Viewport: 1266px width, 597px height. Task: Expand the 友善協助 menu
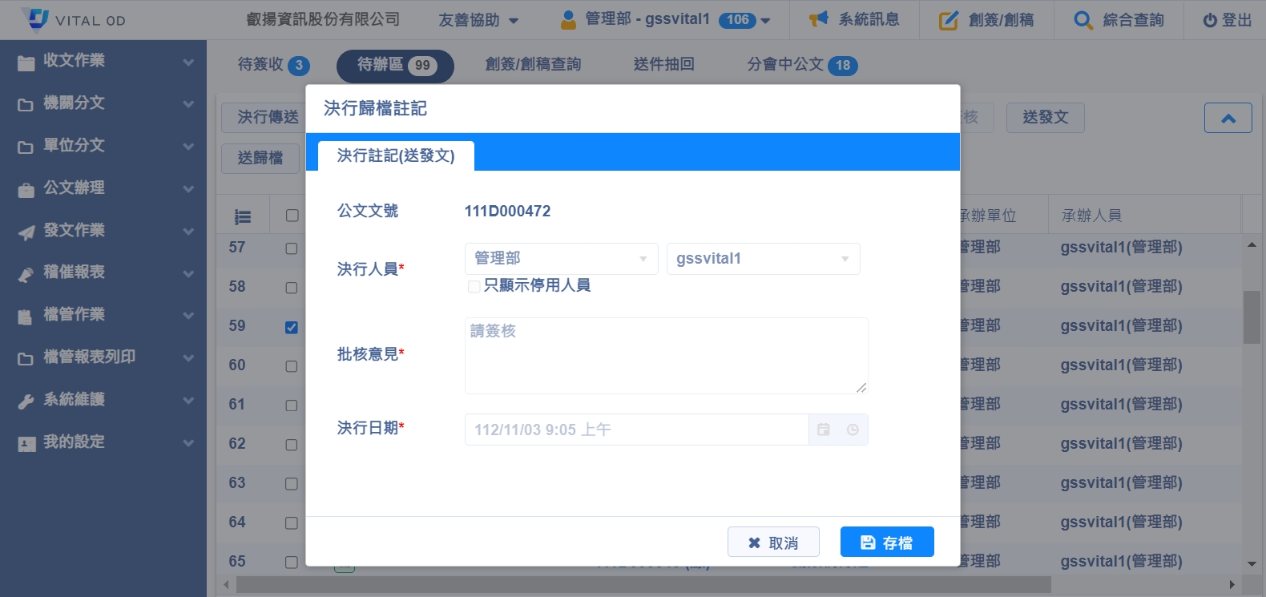478,20
